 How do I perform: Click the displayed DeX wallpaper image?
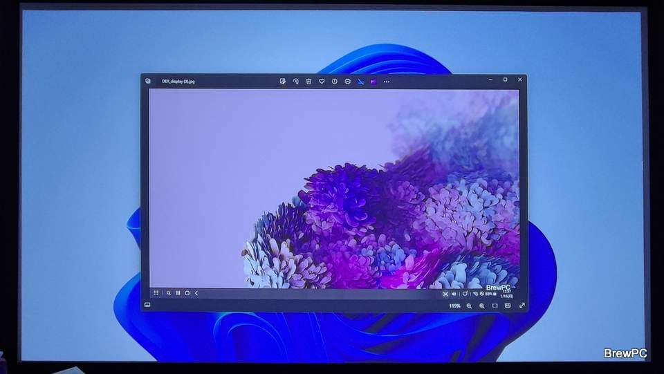[x=332, y=187]
